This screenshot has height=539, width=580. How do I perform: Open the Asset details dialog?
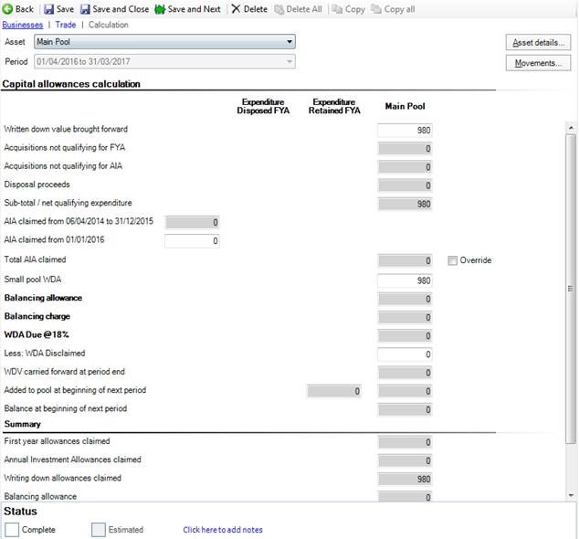(x=538, y=43)
